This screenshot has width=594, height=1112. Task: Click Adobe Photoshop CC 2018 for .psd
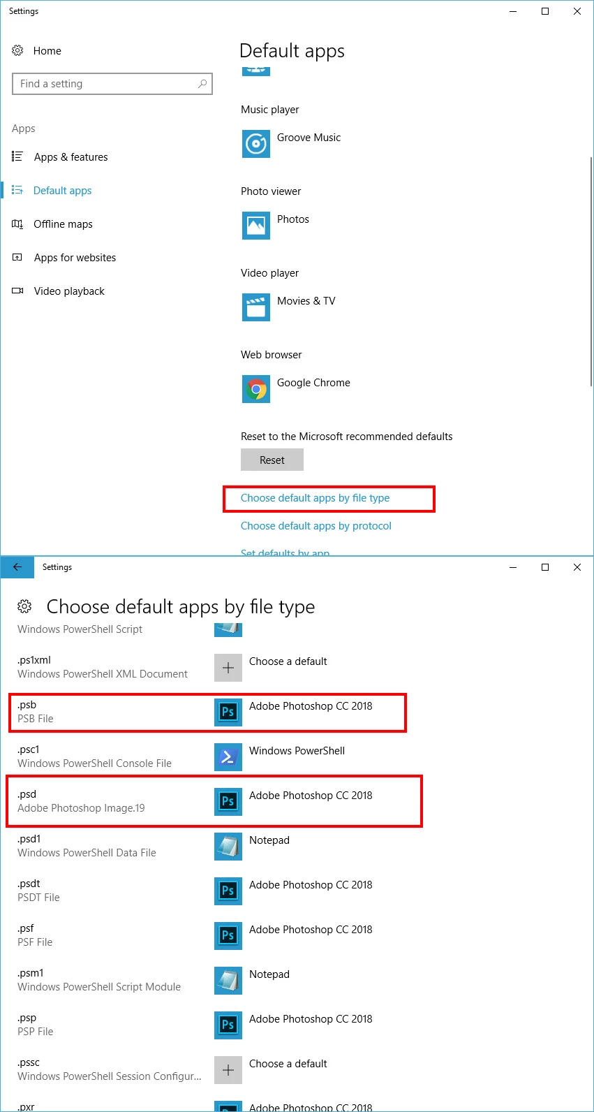point(311,796)
